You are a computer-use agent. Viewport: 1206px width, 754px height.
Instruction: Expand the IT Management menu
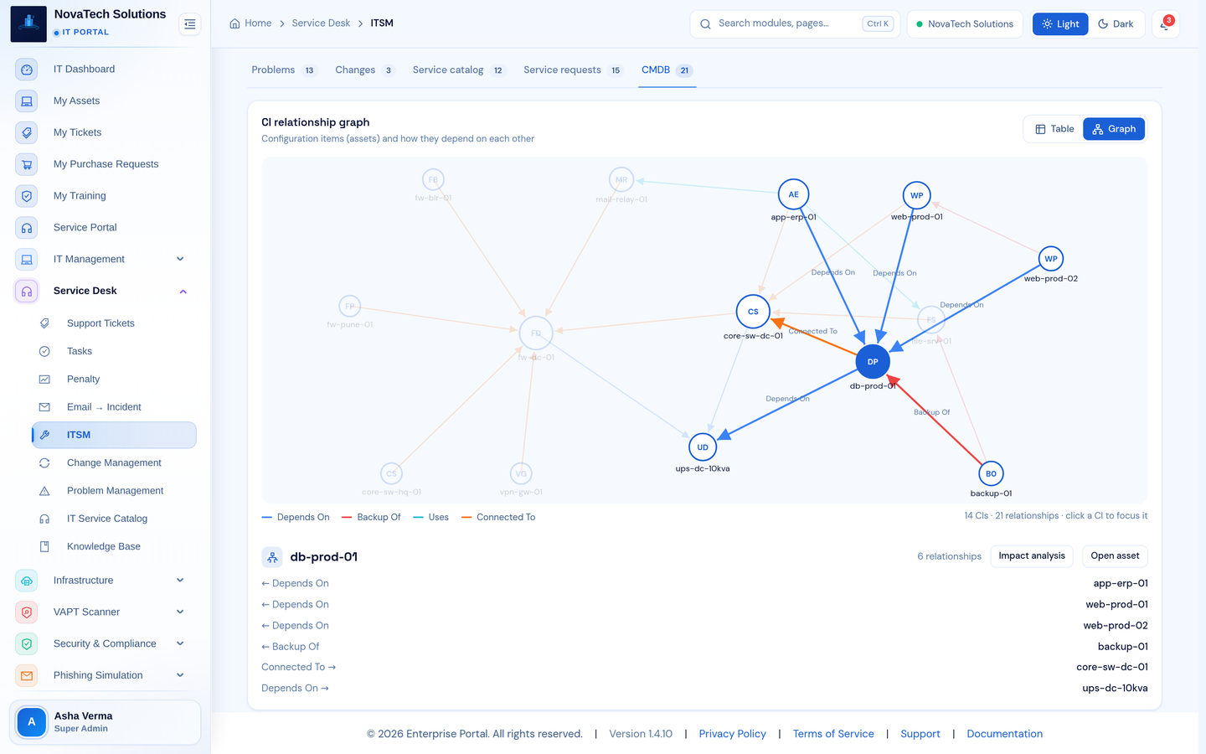(x=180, y=260)
